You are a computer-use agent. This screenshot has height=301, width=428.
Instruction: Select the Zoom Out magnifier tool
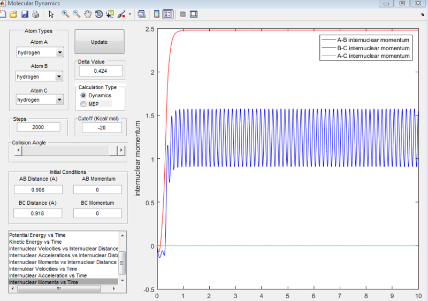tap(77, 14)
